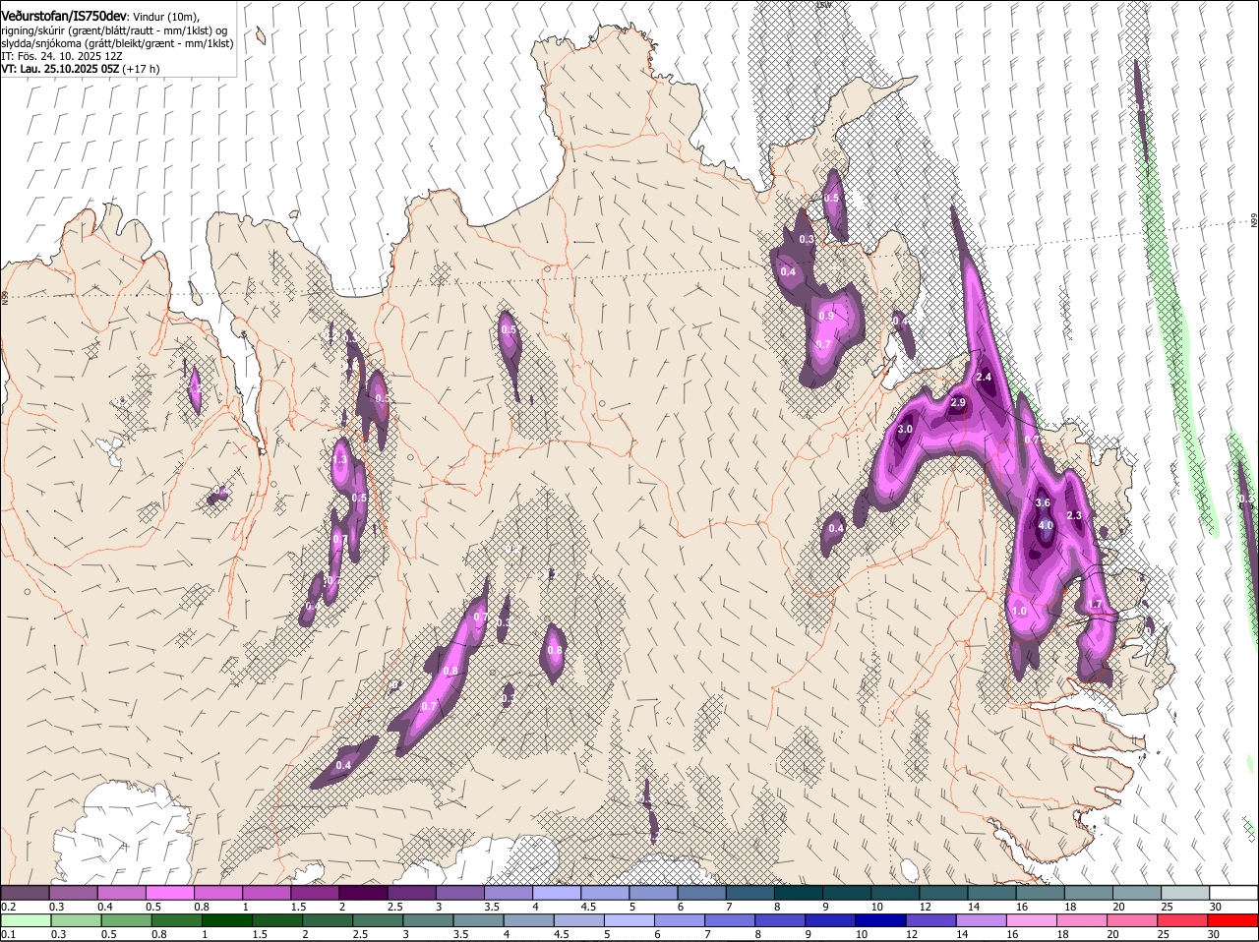Pick the deep blue bottom legend swatch 10–12
Screen dimensions: 1259x942
[x=881, y=921]
